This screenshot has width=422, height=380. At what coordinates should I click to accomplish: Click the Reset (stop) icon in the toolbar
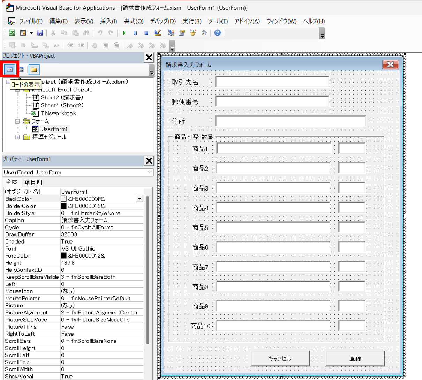[146, 33]
